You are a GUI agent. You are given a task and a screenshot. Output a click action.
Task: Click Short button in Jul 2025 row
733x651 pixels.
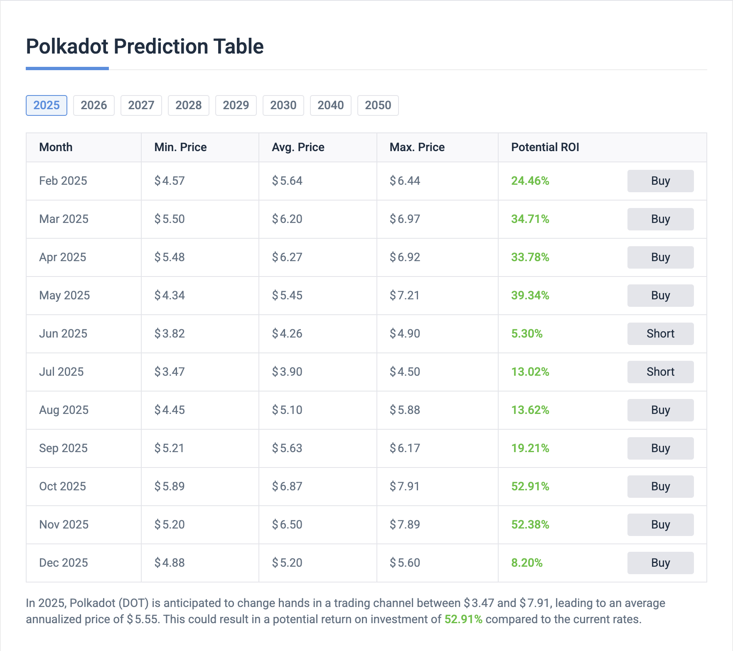(661, 372)
